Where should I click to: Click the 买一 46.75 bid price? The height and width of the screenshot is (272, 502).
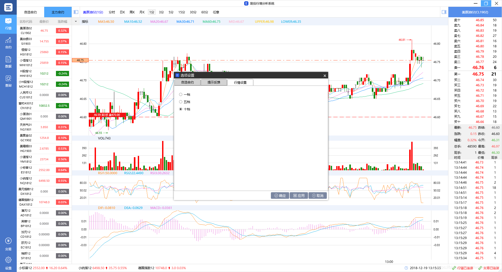[x=478, y=74]
